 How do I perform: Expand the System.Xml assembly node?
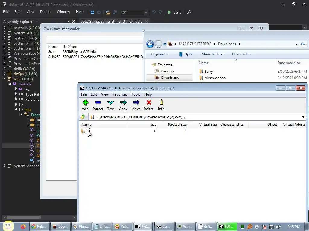coord(5,43)
